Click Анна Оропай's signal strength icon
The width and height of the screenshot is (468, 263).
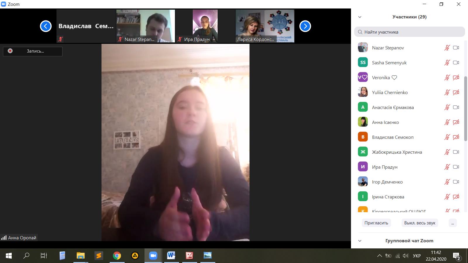click(4, 238)
